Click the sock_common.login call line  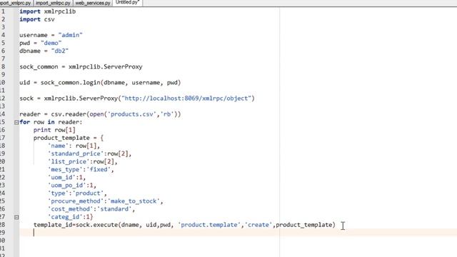(100, 83)
